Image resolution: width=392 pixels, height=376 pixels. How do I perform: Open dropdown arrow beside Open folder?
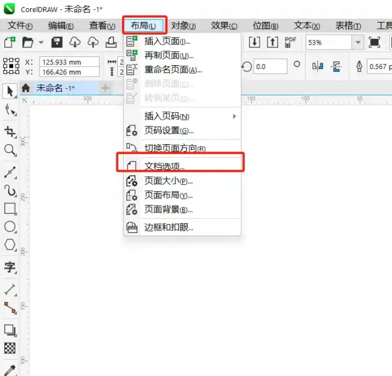pos(41,42)
